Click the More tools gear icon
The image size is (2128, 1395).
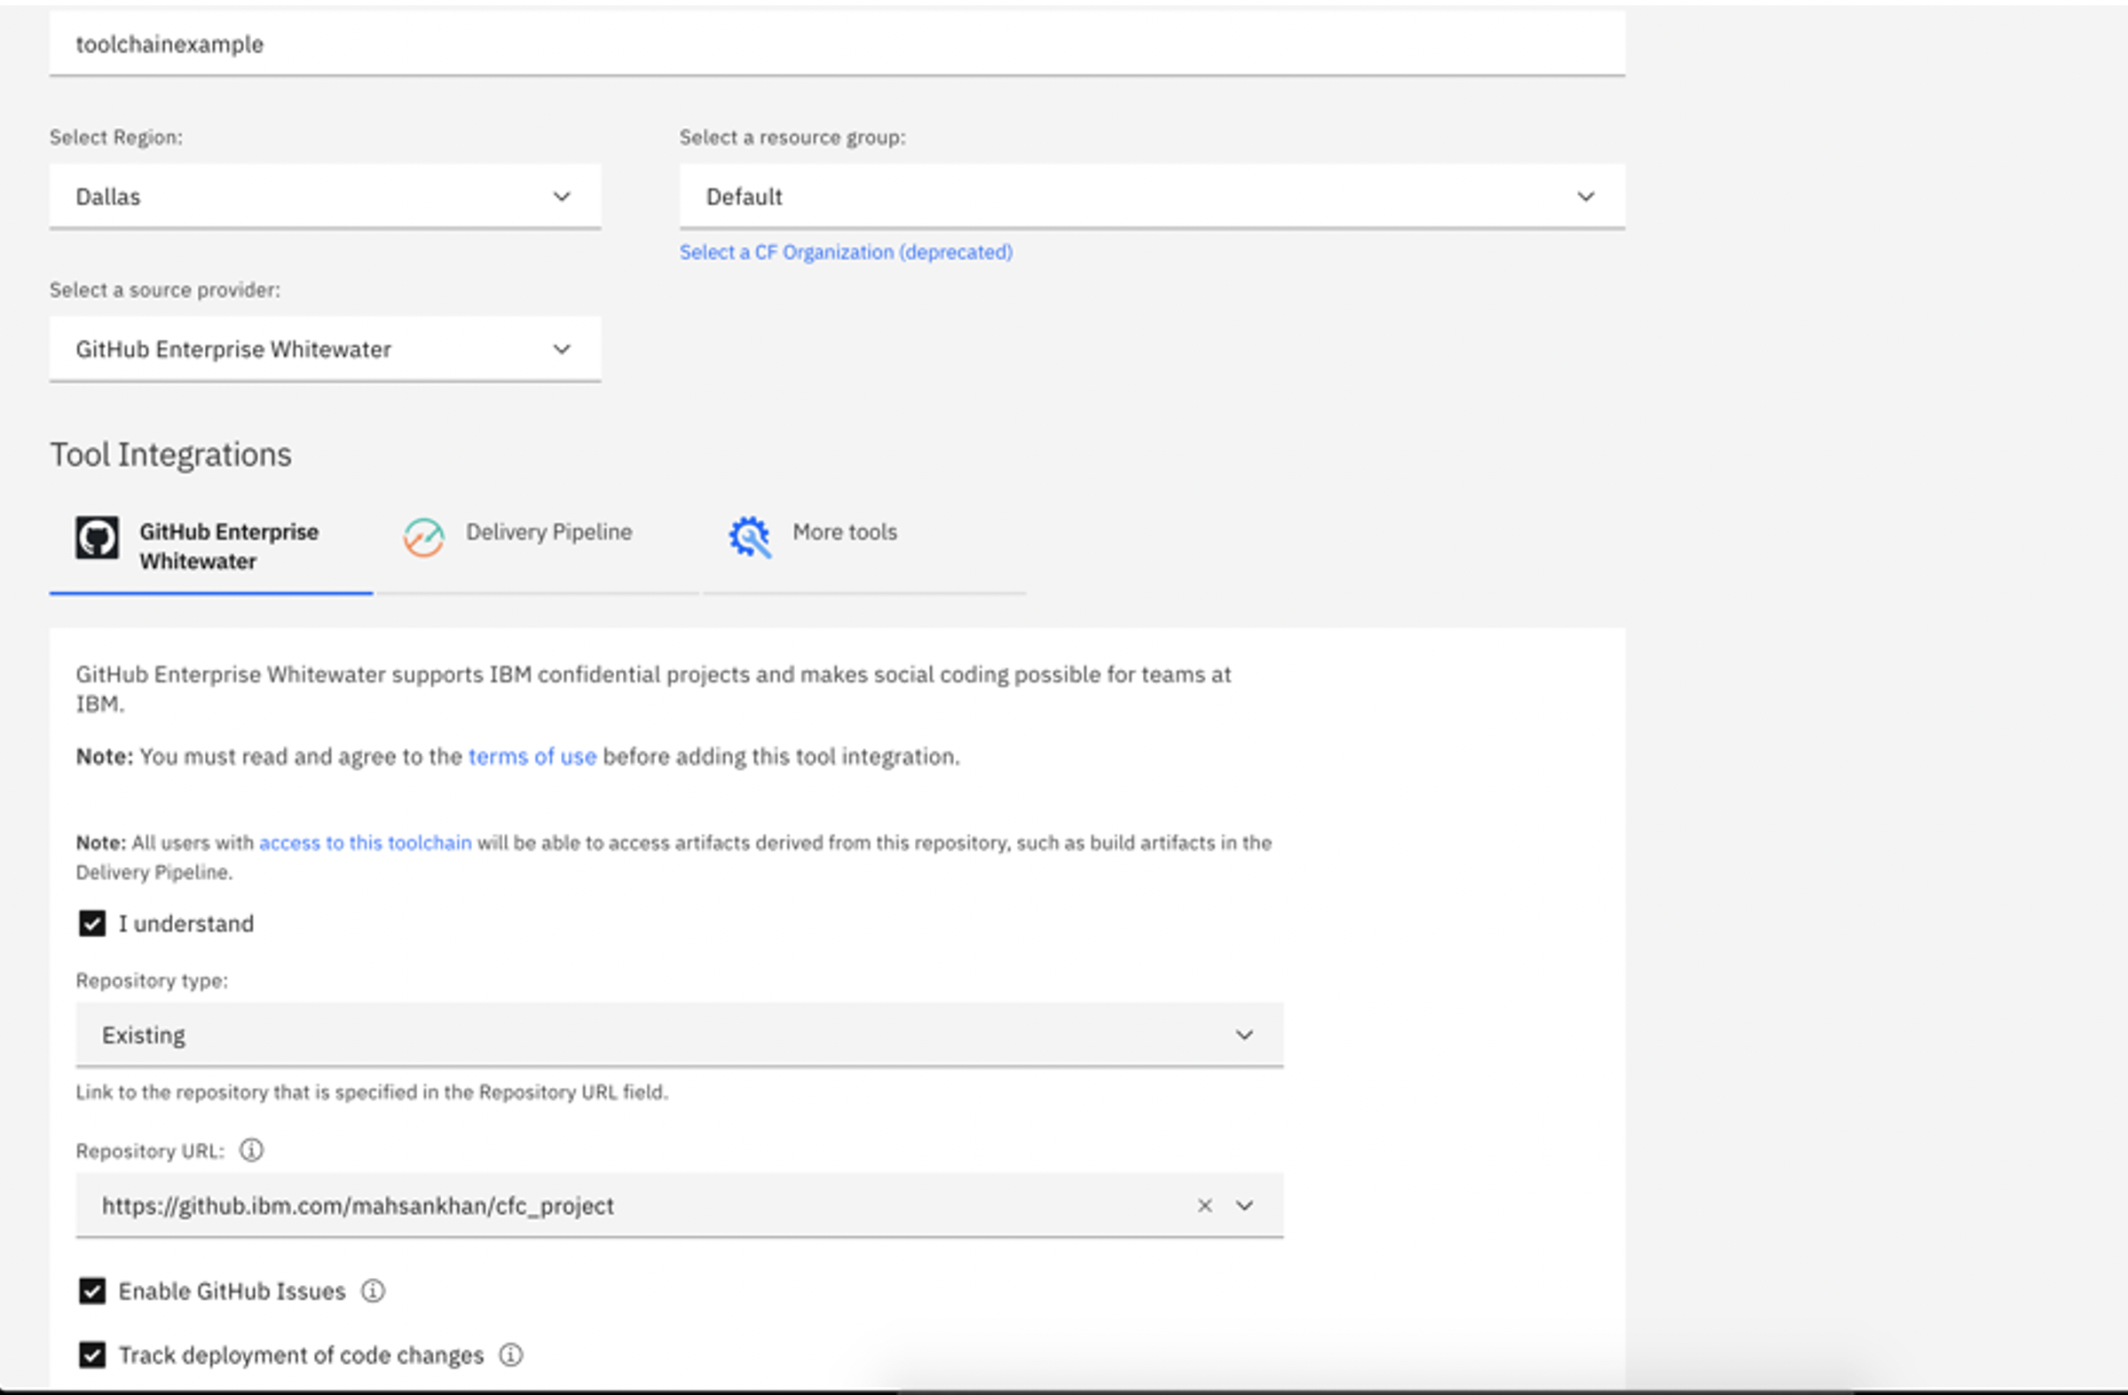(x=749, y=537)
